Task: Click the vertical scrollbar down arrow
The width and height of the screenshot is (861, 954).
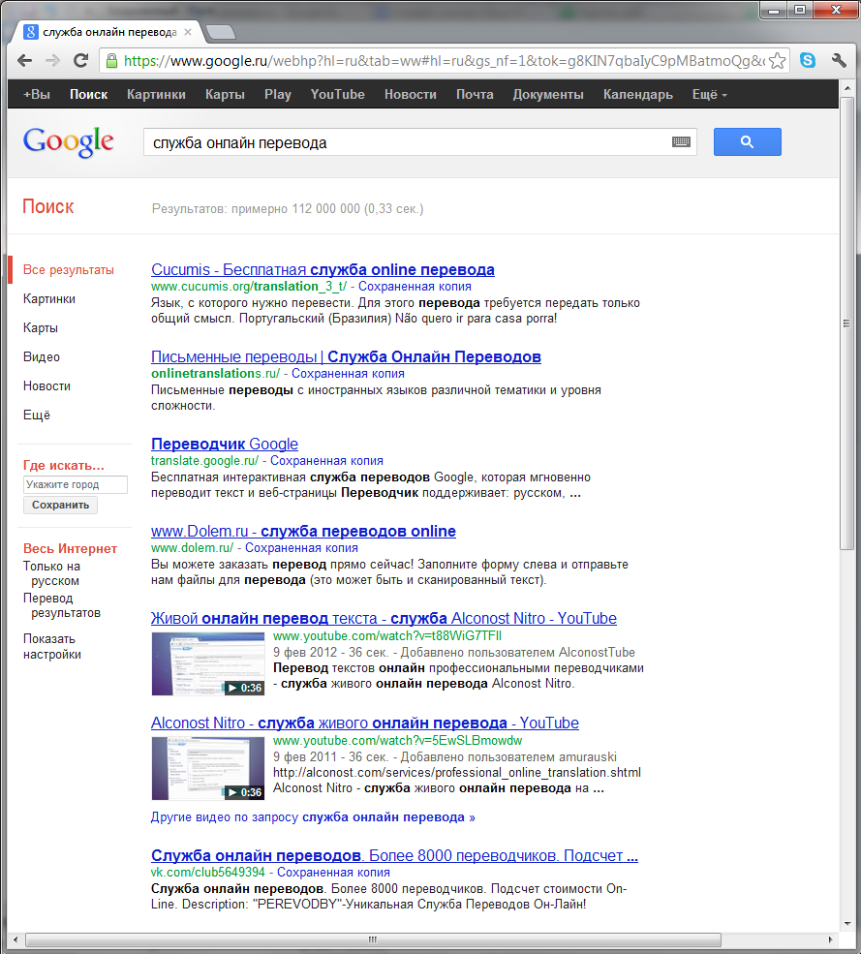Action: (847, 924)
